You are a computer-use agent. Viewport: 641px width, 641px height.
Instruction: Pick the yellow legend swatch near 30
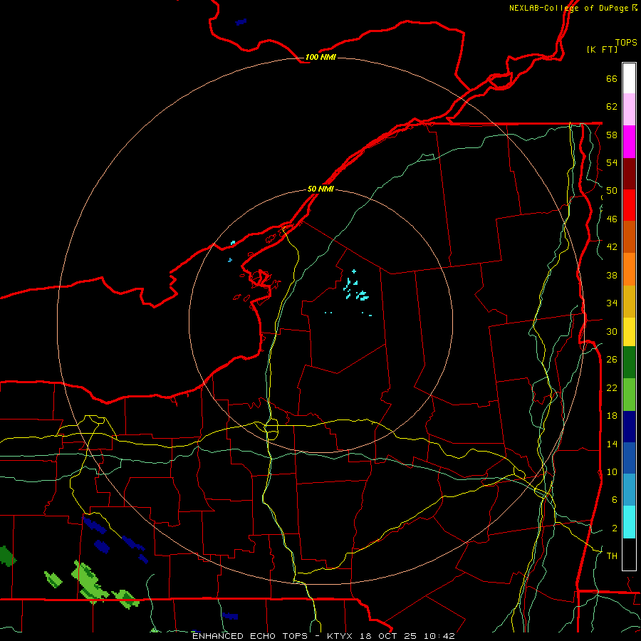point(629,332)
